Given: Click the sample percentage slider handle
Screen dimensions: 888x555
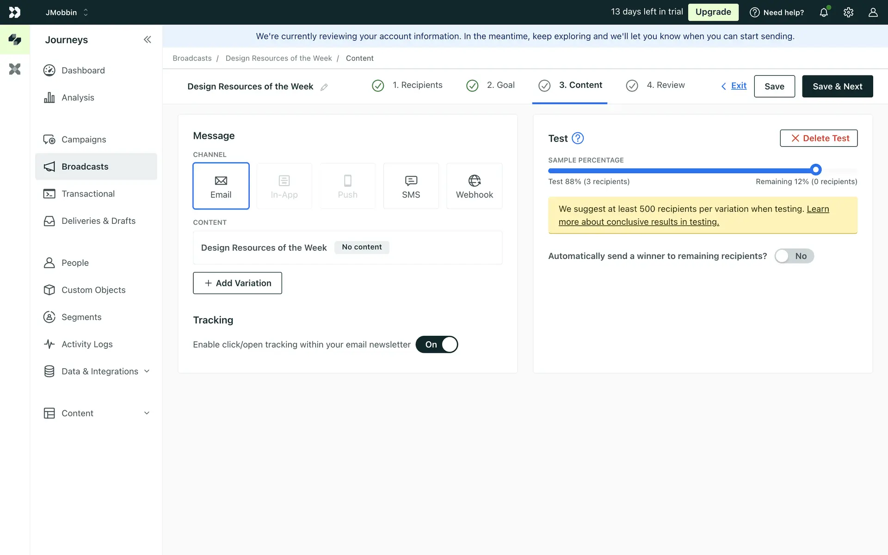Looking at the screenshot, I should coord(816,170).
